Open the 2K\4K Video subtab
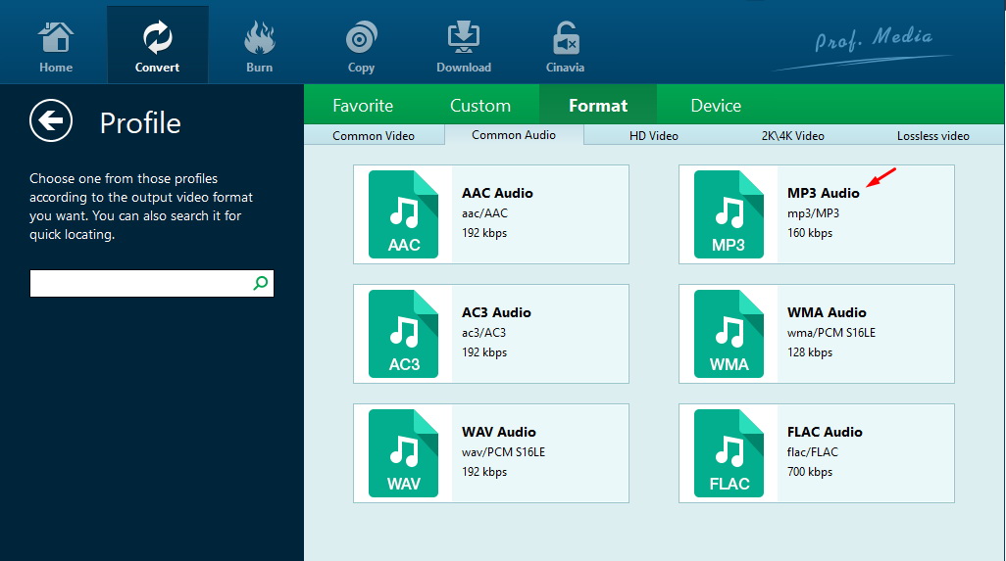Image resolution: width=1006 pixels, height=561 pixels. (793, 136)
